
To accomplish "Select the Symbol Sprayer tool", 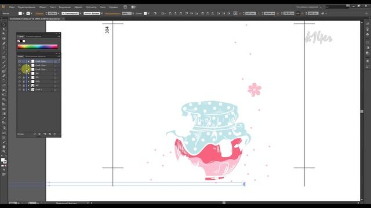I will click(x=3, y=128).
